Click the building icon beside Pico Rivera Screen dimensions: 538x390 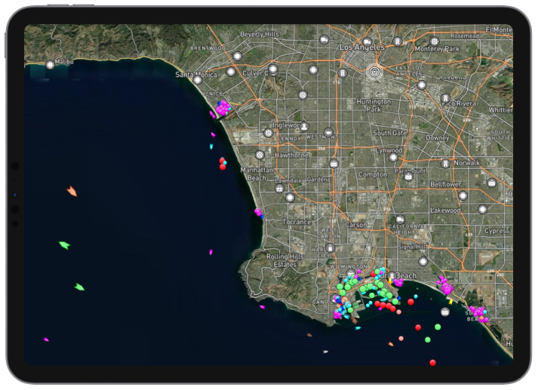pos(446,99)
